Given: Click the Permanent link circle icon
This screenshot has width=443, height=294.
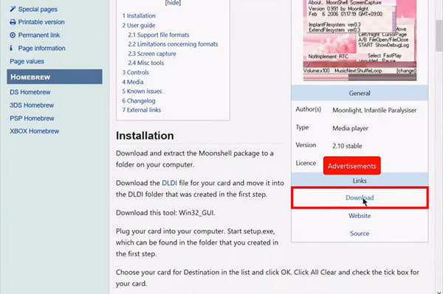Looking at the screenshot, I should [x=13, y=35].
